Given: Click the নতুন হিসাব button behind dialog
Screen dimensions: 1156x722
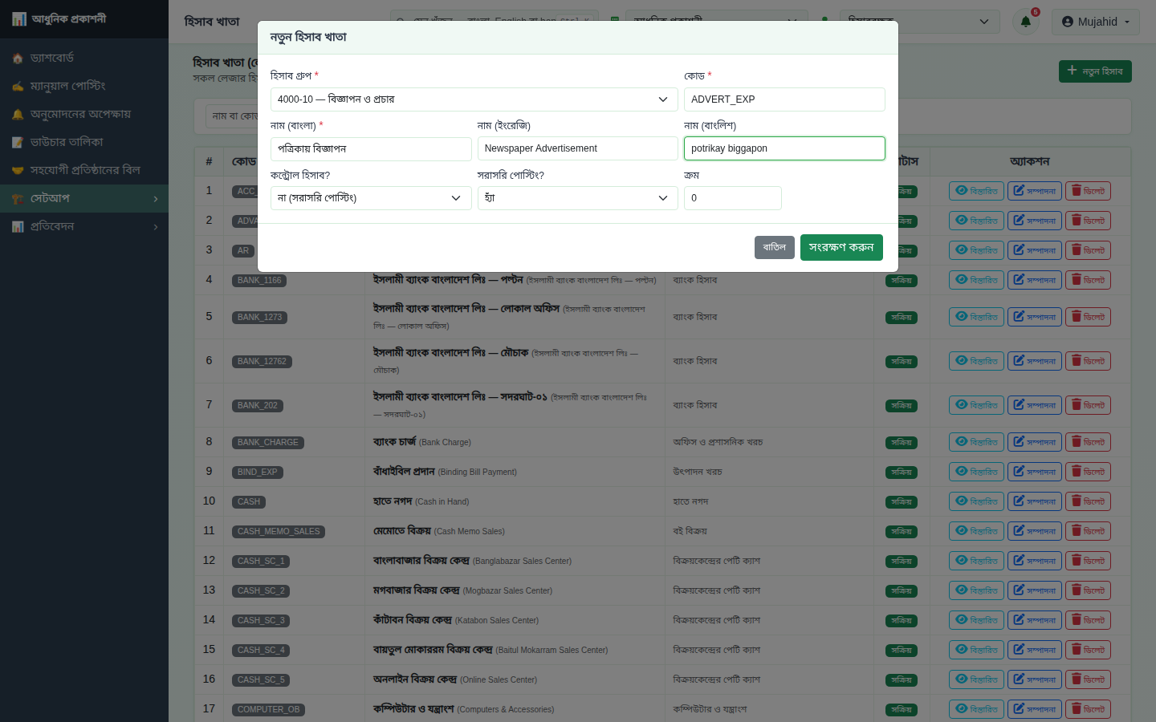Looking at the screenshot, I should pyautogui.click(x=1095, y=71).
